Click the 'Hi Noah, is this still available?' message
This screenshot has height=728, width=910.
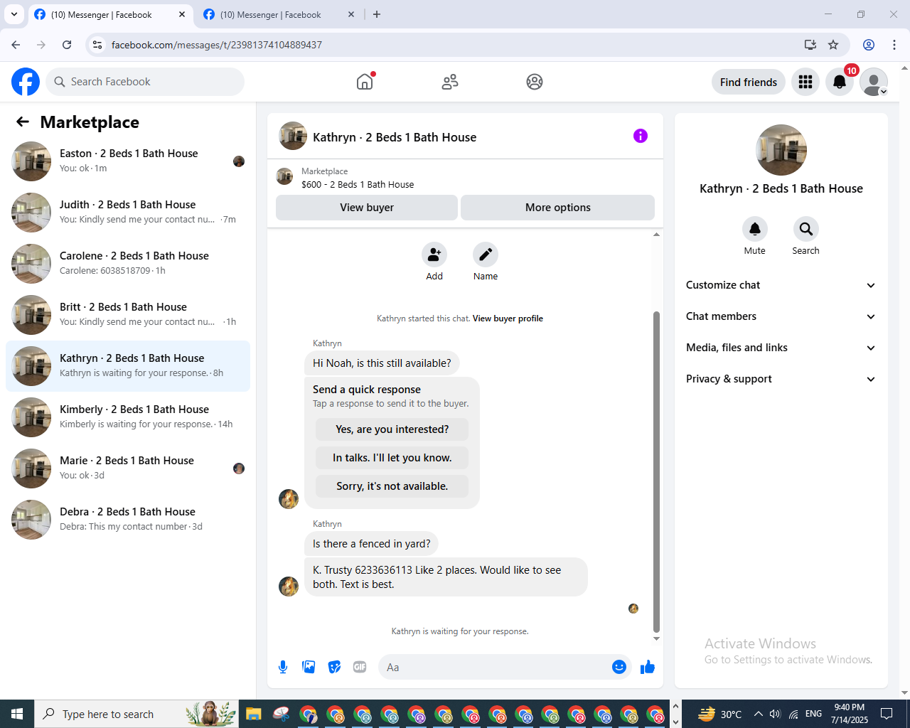[x=382, y=363]
